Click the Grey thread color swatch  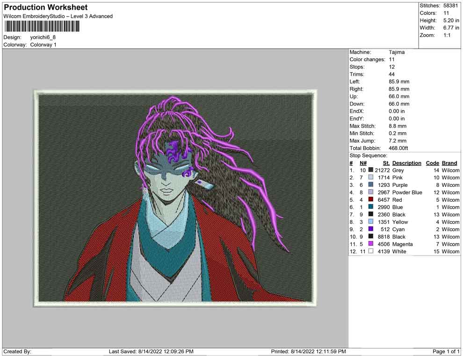[x=371, y=171]
